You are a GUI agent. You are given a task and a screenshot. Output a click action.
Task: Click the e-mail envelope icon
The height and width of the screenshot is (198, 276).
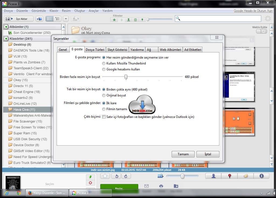coord(146,186)
